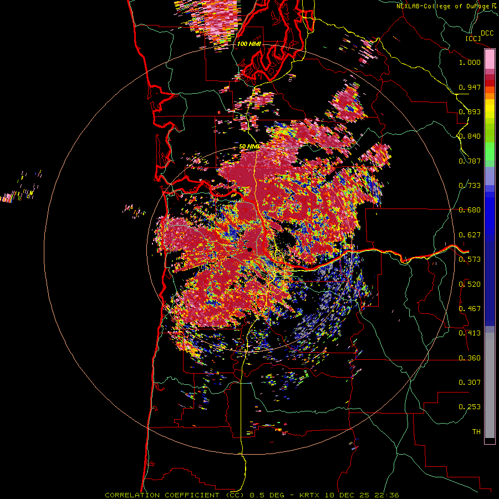The height and width of the screenshot is (499, 499).
Task: Click the 0.840 scale value
Action: [x=470, y=136]
